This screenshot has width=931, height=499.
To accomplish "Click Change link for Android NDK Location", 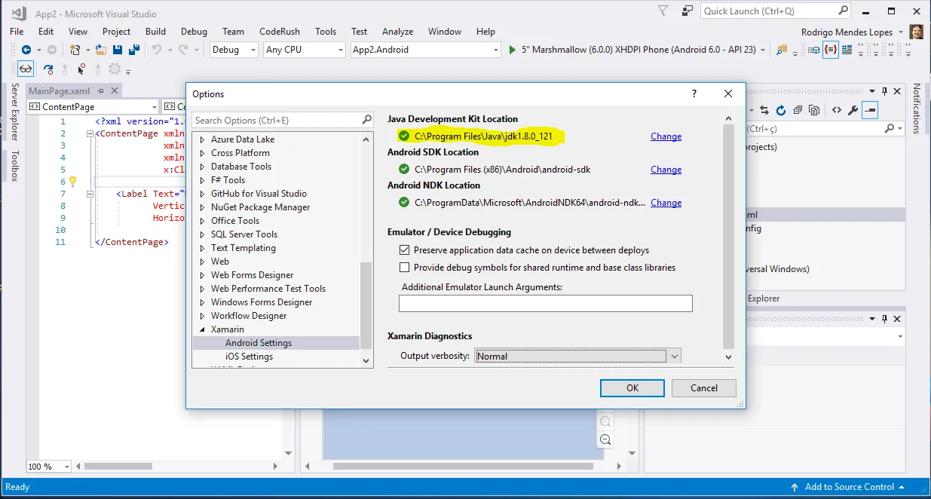I will click(x=666, y=203).
